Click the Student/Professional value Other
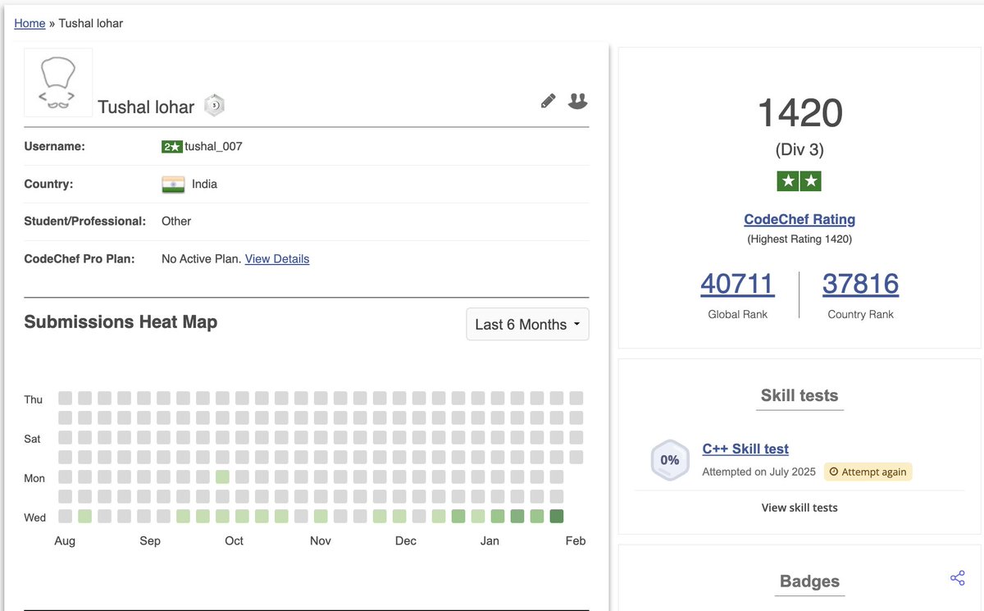The width and height of the screenshot is (984, 611). coord(176,221)
